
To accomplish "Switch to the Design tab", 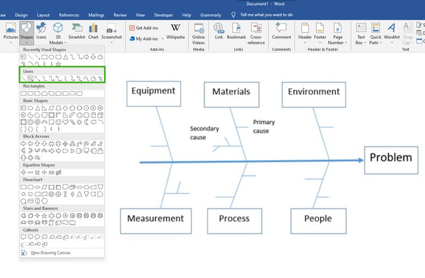I will coord(21,15).
